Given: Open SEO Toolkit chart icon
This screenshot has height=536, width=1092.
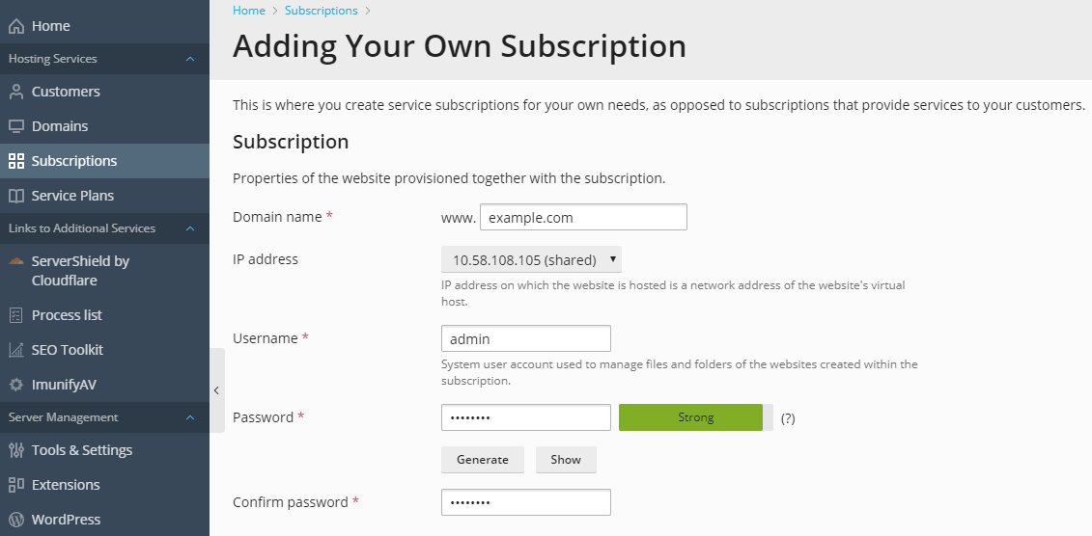Looking at the screenshot, I should [x=16, y=350].
